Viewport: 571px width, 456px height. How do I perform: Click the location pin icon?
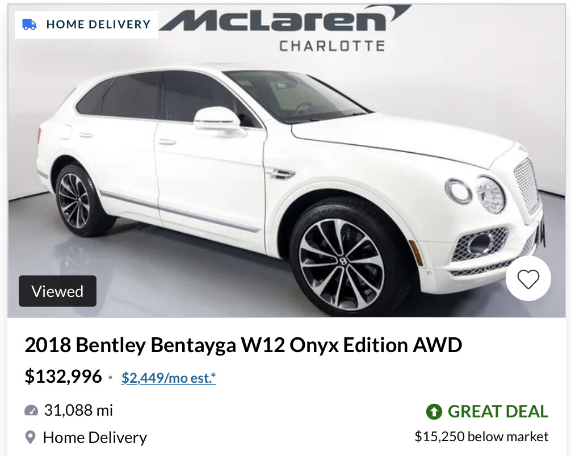pyautogui.click(x=30, y=437)
